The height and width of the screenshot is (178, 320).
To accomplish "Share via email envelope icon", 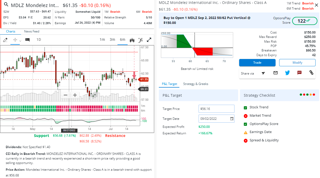I will [276, 73].
